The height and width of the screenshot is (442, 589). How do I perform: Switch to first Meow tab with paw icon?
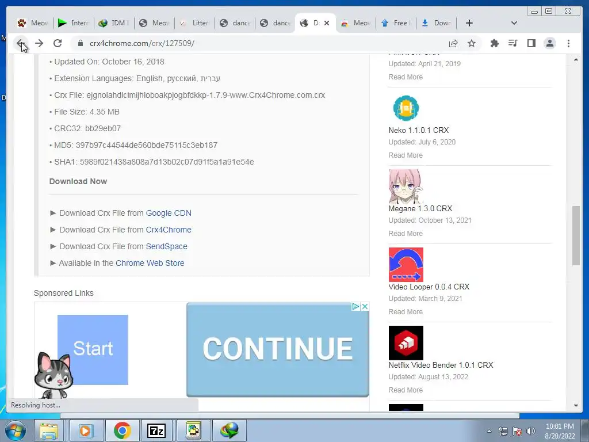point(33,23)
